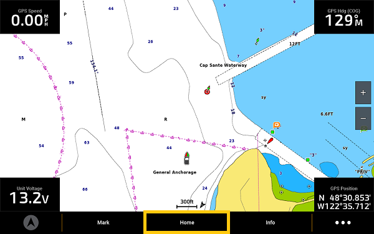
Task: Select the Mark menu item
Action: coord(103,223)
